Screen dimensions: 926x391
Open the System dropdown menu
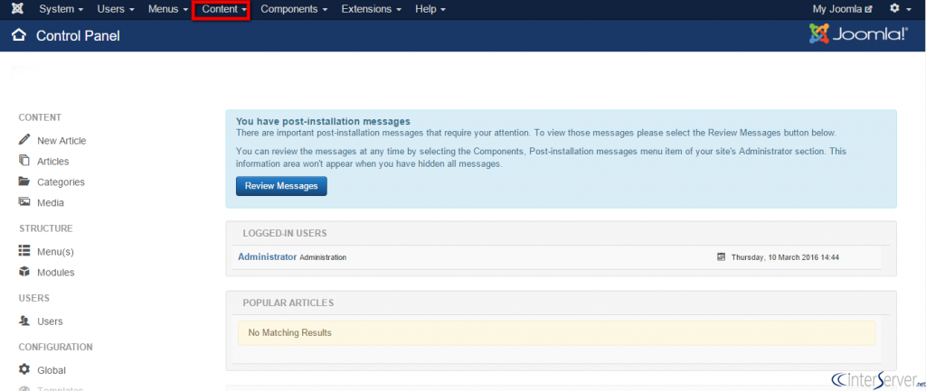pyautogui.click(x=61, y=9)
